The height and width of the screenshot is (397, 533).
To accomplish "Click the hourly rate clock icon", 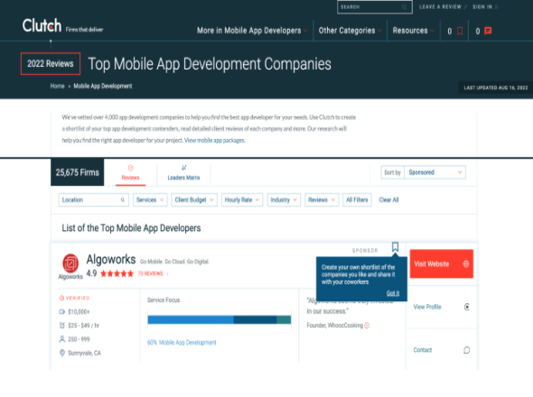I will click(x=61, y=326).
